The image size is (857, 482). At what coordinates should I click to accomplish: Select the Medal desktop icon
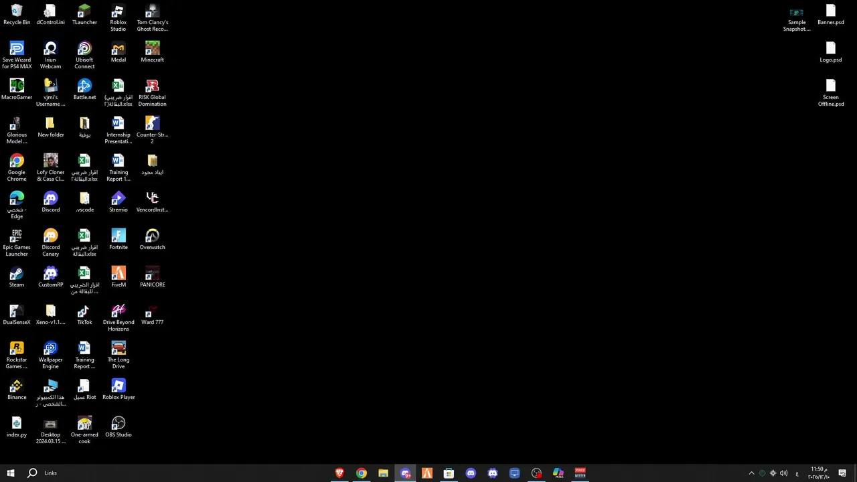coord(119,53)
